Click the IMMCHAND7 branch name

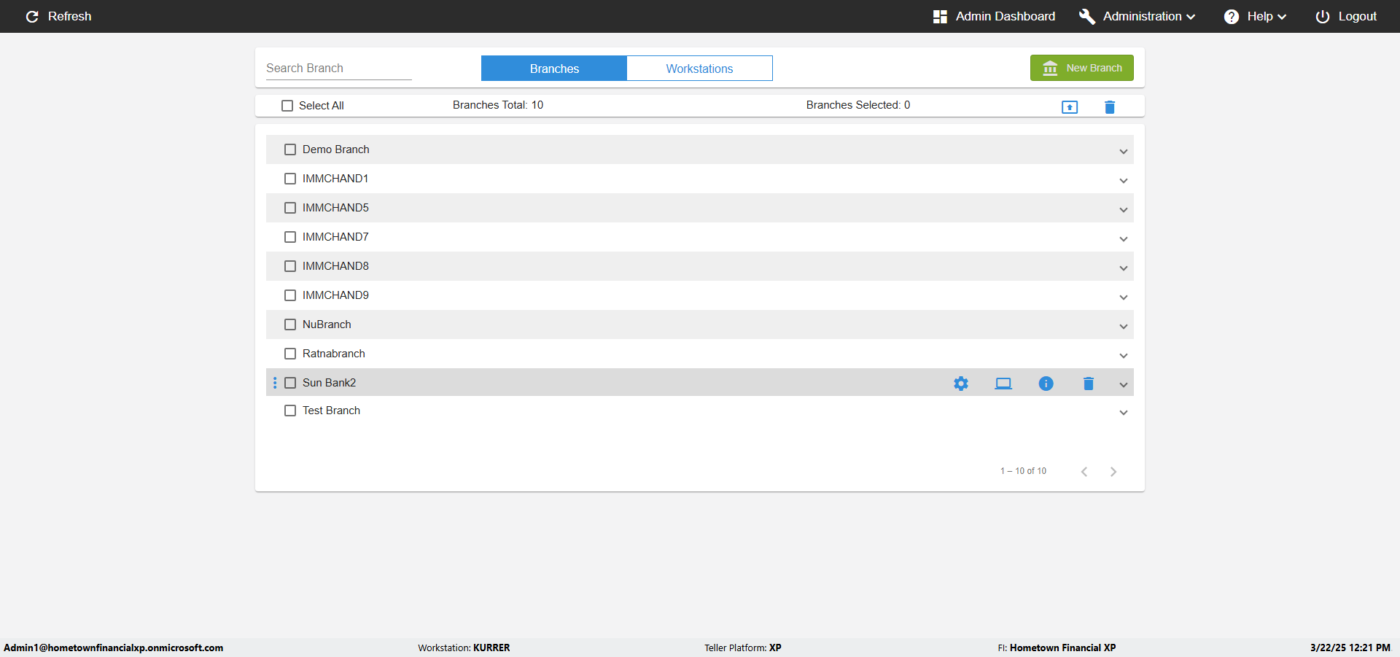click(335, 237)
